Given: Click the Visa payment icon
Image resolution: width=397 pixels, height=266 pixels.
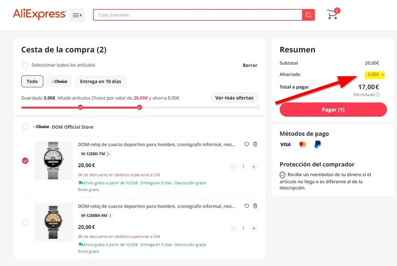Looking at the screenshot, I should 285,144.
